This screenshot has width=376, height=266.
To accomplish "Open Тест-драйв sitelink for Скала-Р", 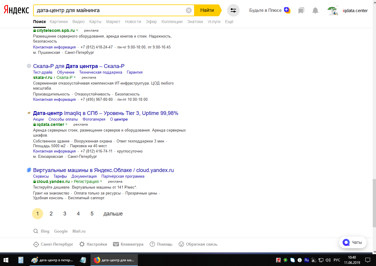I will click(x=43, y=72).
